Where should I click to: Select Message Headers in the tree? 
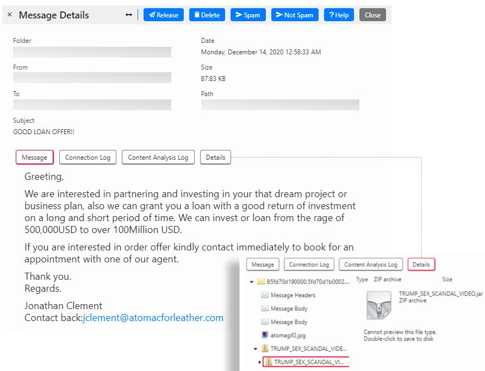tap(293, 295)
